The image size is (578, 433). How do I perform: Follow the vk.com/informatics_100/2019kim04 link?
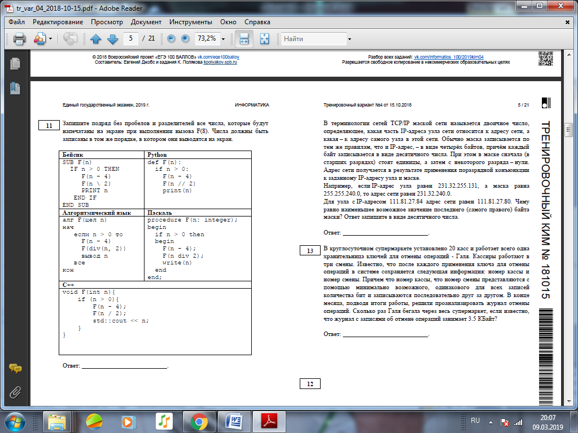(449, 57)
